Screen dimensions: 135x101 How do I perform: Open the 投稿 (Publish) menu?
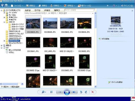click(x=69, y=6)
